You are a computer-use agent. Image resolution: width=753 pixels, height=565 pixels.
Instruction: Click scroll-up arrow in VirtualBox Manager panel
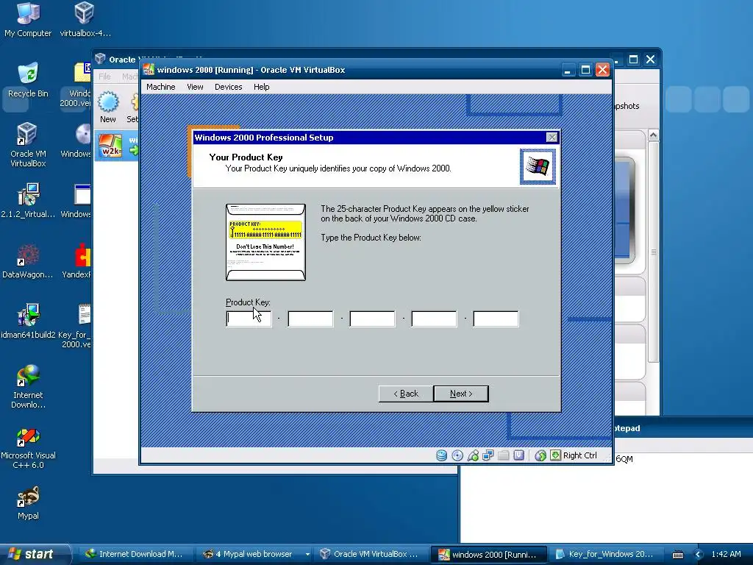[x=653, y=135]
